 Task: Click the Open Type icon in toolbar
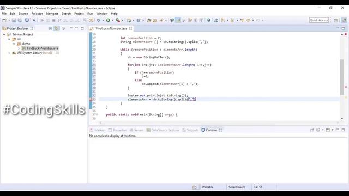pos(149,20)
